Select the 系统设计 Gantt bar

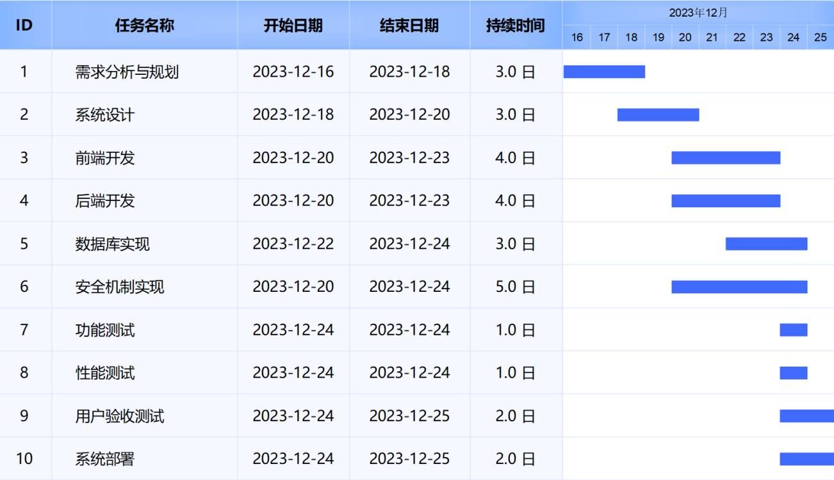[x=658, y=115]
